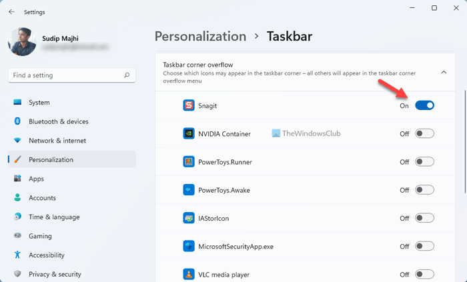Click the VLC media player label
Viewport: 467px width, 282px height.
point(224,275)
